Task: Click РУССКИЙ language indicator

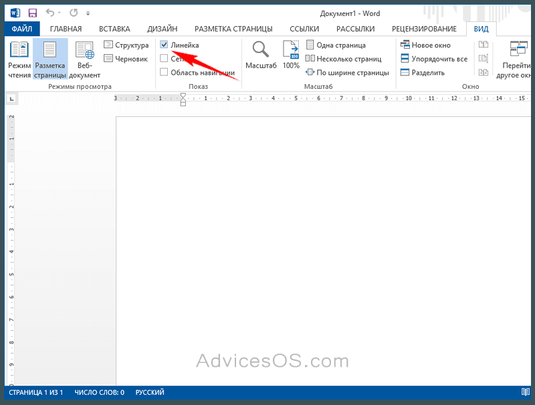Action: [150, 392]
